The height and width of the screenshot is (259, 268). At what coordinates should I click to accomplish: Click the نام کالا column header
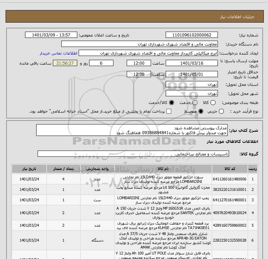pyautogui.click(x=163, y=169)
